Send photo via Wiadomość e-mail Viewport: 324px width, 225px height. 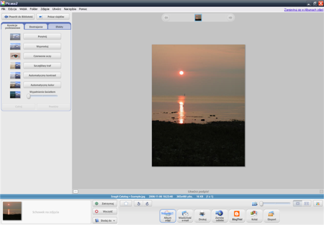pyautogui.click(x=185, y=216)
